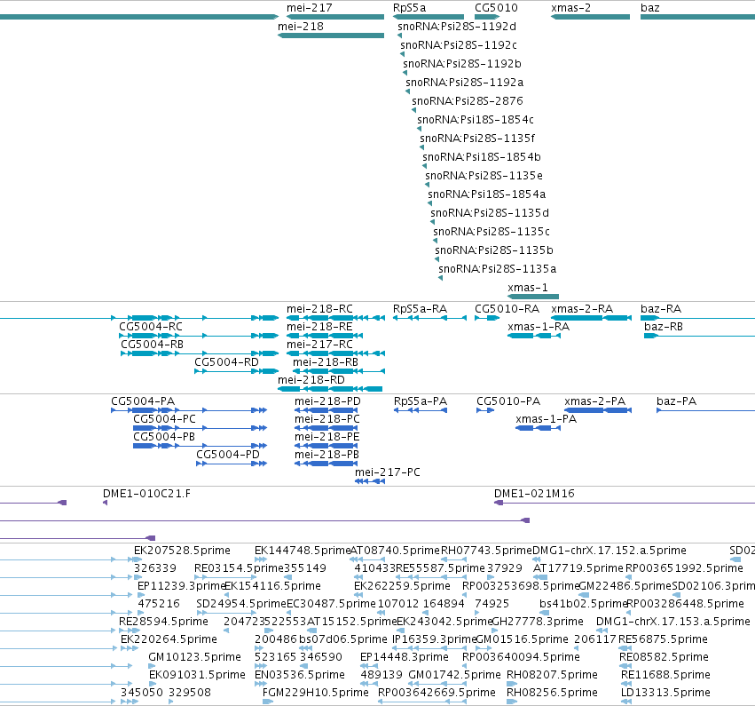Viewport: 755px width, 706px height.
Task: Click the xmas-2-PA protein feature
Action: click(598, 410)
